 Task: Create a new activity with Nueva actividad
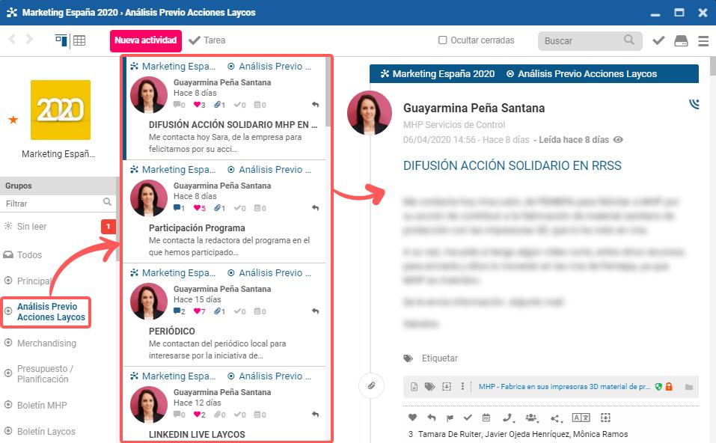(146, 40)
